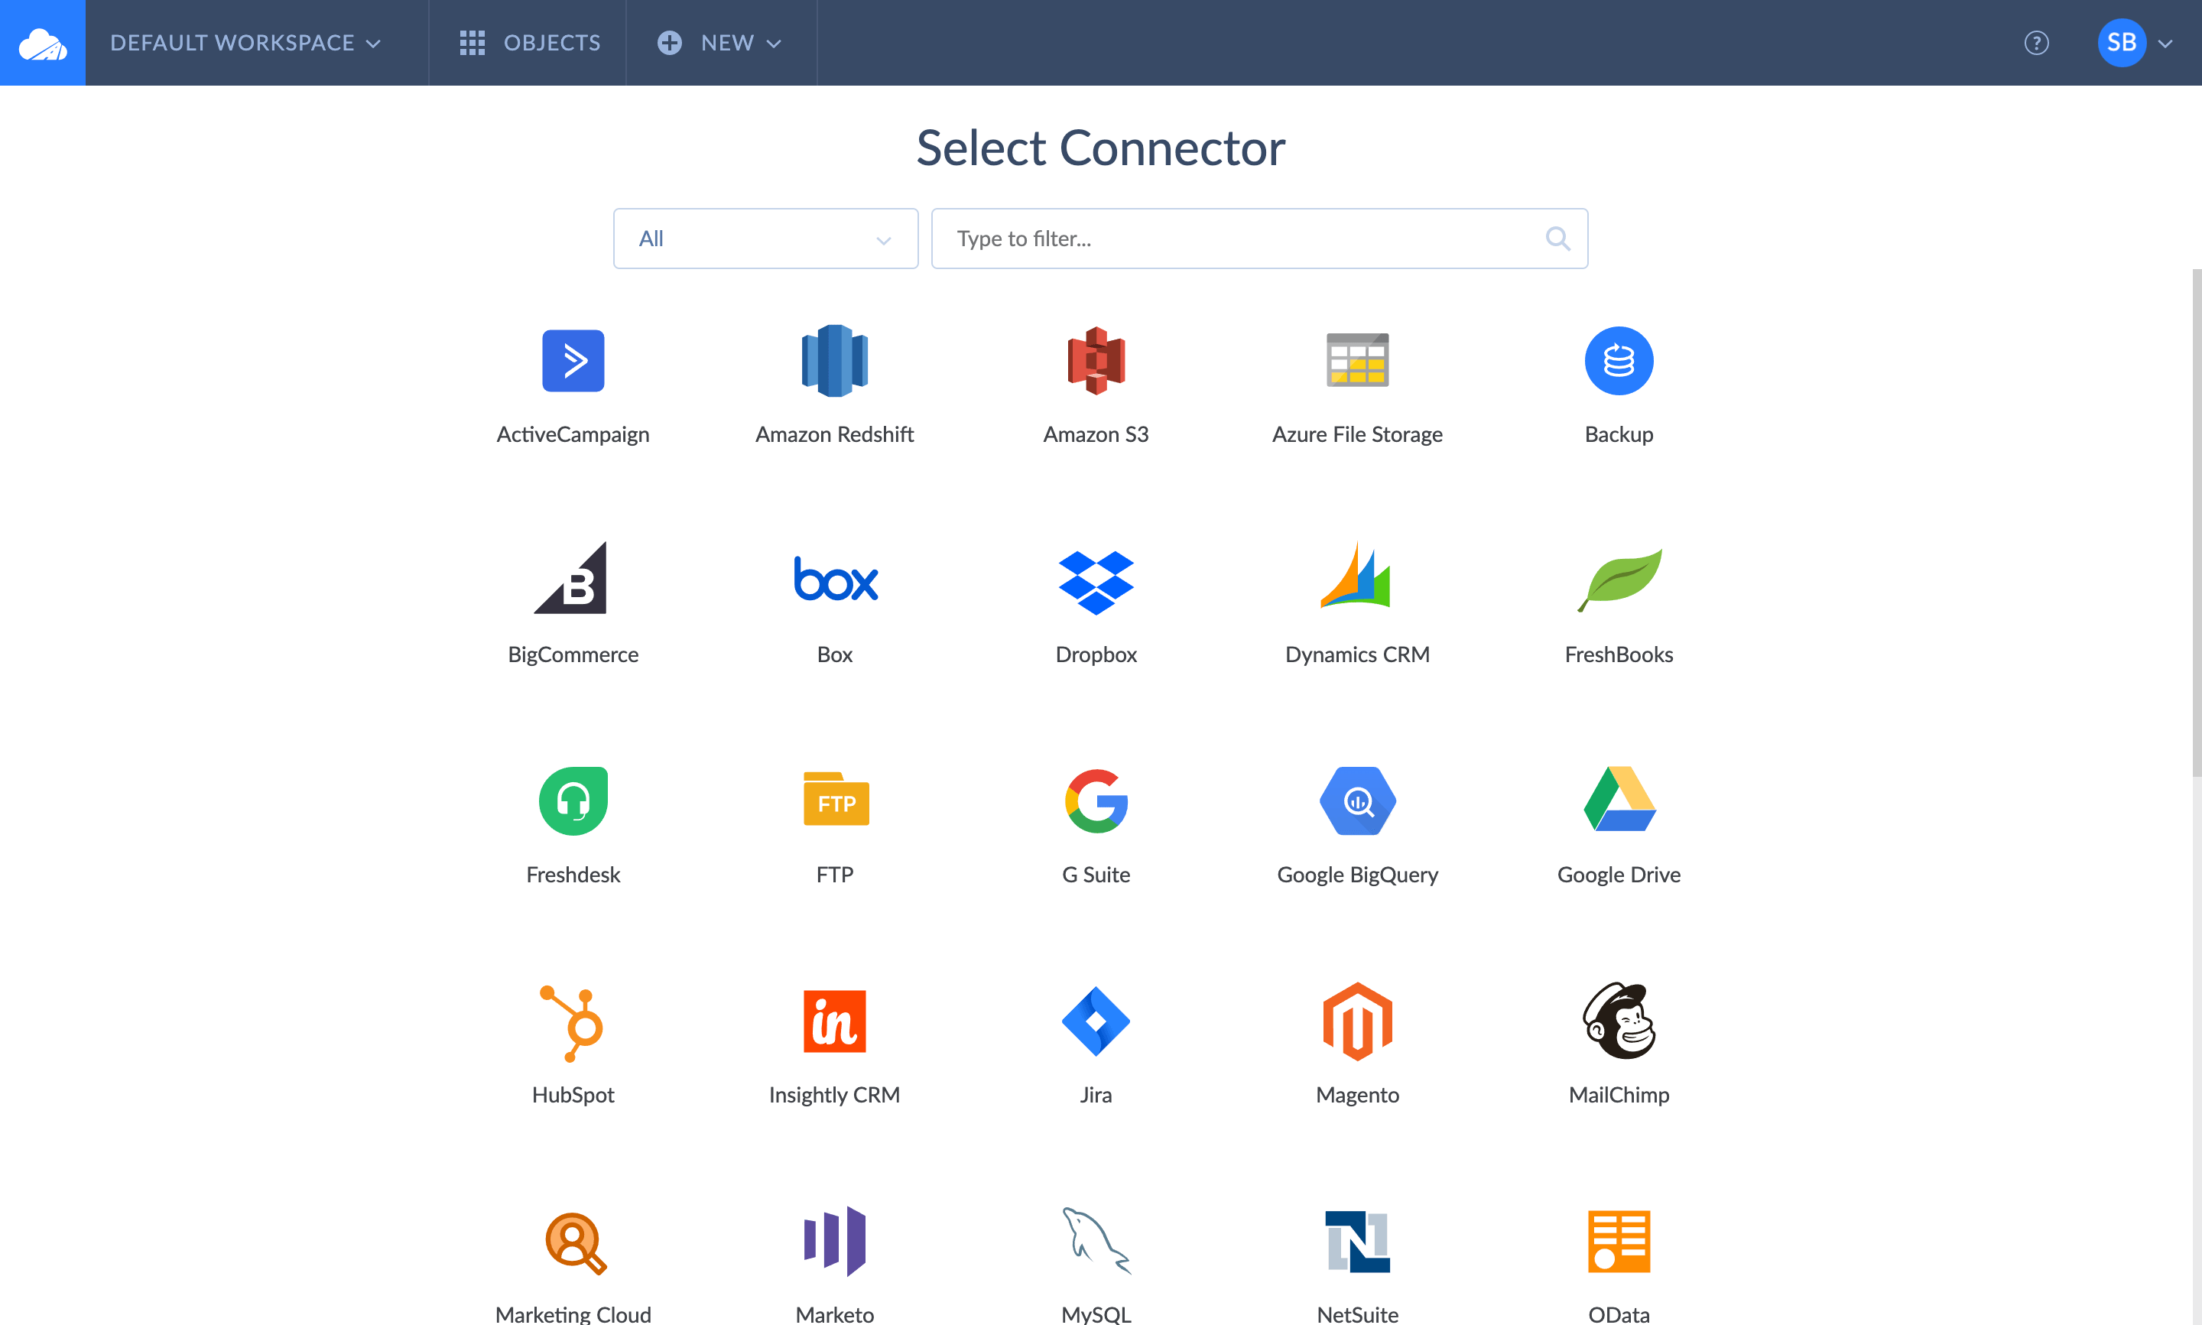Click the Dynamics CRM label
Image resolution: width=2202 pixels, height=1325 pixels.
point(1358,654)
